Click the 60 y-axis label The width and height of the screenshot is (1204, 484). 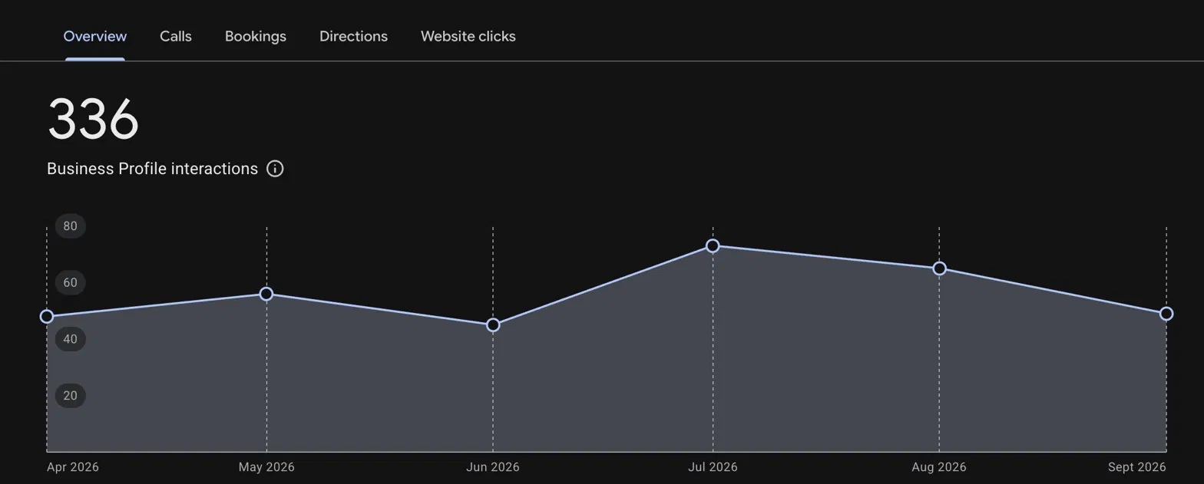click(x=71, y=282)
